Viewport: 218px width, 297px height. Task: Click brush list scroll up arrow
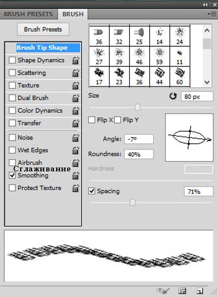click(x=207, y=30)
